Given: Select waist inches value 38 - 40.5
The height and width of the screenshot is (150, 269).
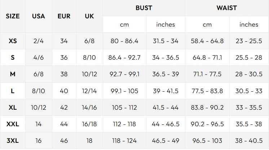Looking at the screenshot, I should [249, 141].
